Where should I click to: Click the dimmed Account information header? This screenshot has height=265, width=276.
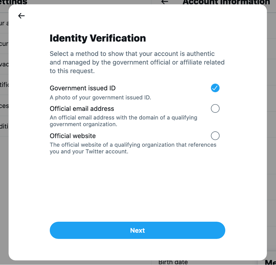point(226,2)
